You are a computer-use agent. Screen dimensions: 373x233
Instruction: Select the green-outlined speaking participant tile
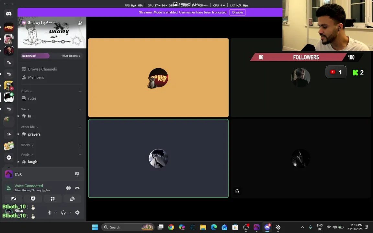(x=158, y=159)
